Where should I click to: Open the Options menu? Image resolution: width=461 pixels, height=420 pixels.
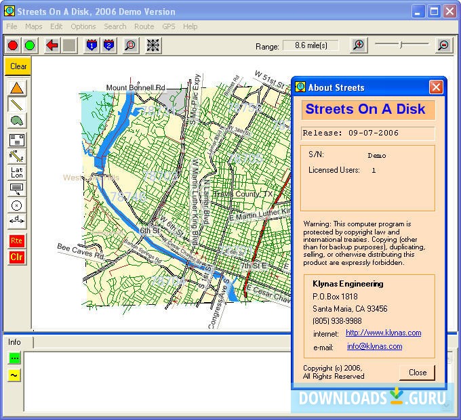(83, 26)
